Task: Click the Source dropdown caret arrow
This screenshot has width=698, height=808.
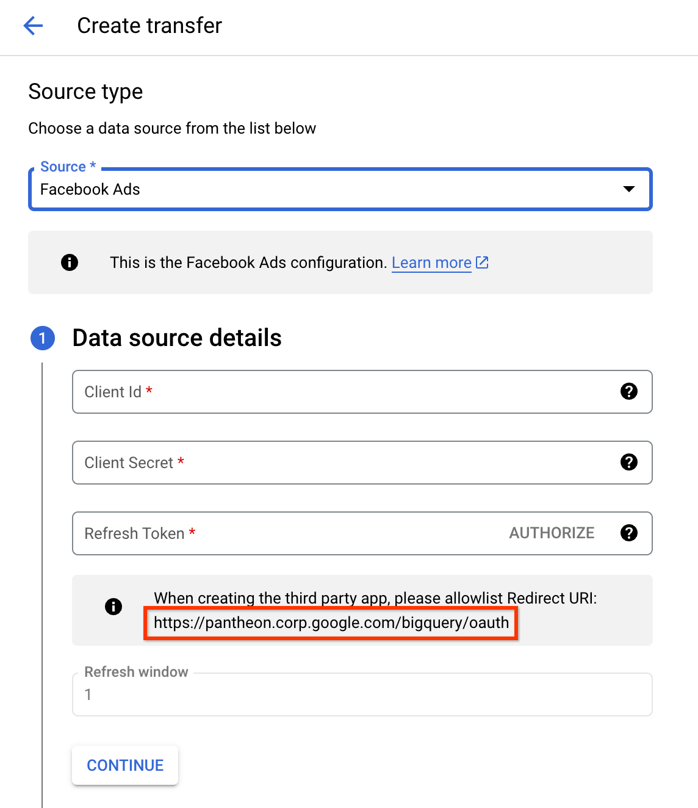Action: (x=628, y=189)
